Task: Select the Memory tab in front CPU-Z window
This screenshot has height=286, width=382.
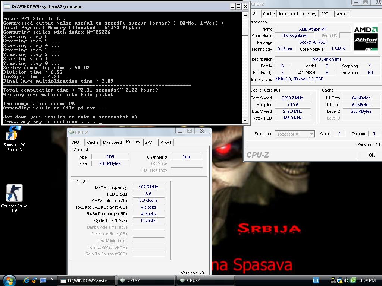Action: (x=133, y=142)
